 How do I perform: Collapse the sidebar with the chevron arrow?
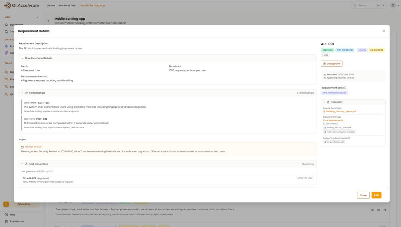38,17
